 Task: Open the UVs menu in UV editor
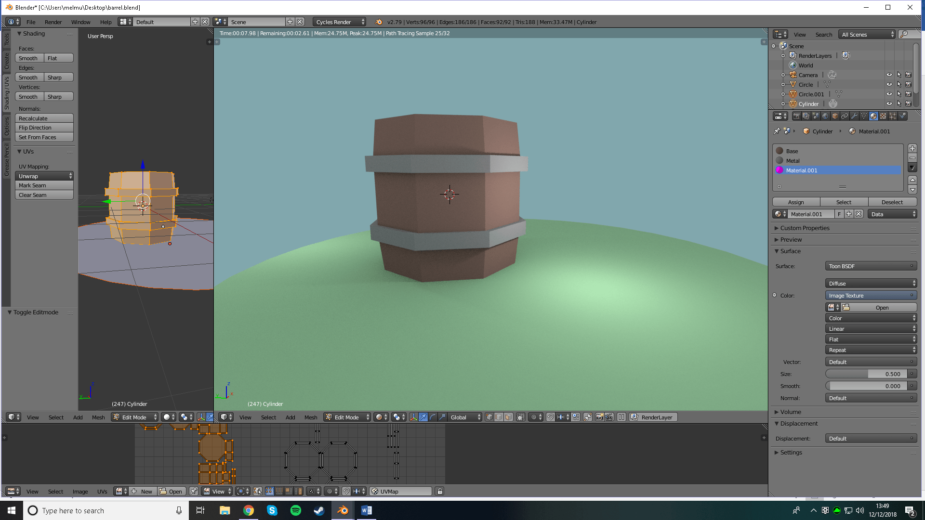102,492
